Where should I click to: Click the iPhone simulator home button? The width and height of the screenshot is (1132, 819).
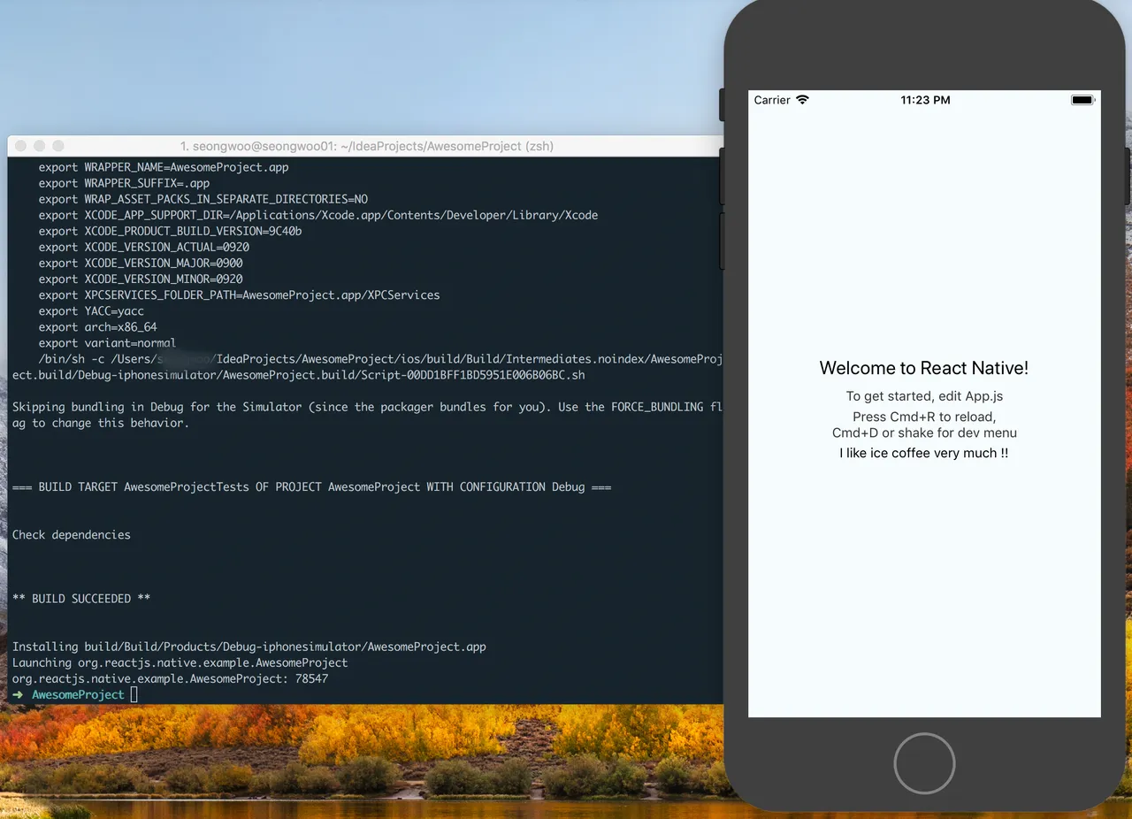924,763
